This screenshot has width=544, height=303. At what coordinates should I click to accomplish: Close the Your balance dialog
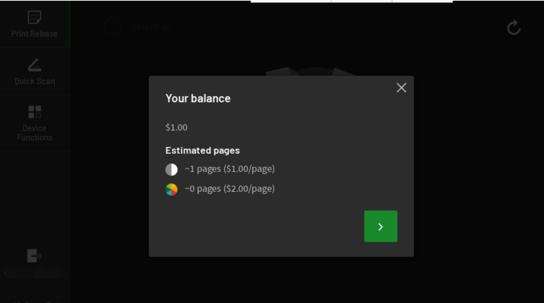tap(401, 88)
